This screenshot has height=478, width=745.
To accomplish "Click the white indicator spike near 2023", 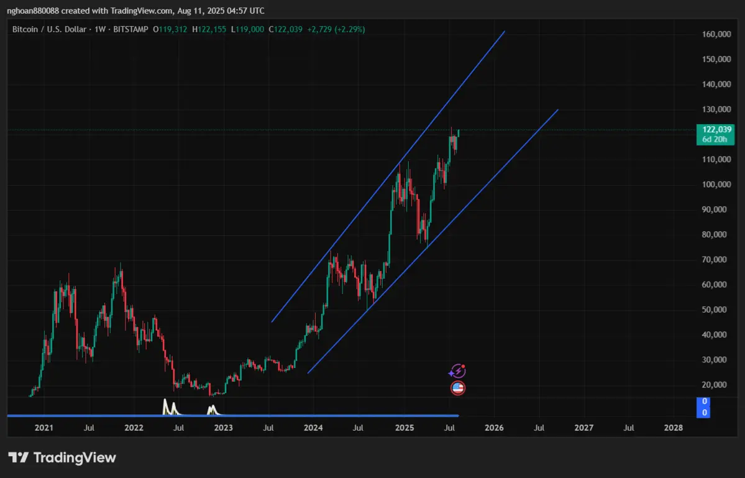I will point(212,408).
